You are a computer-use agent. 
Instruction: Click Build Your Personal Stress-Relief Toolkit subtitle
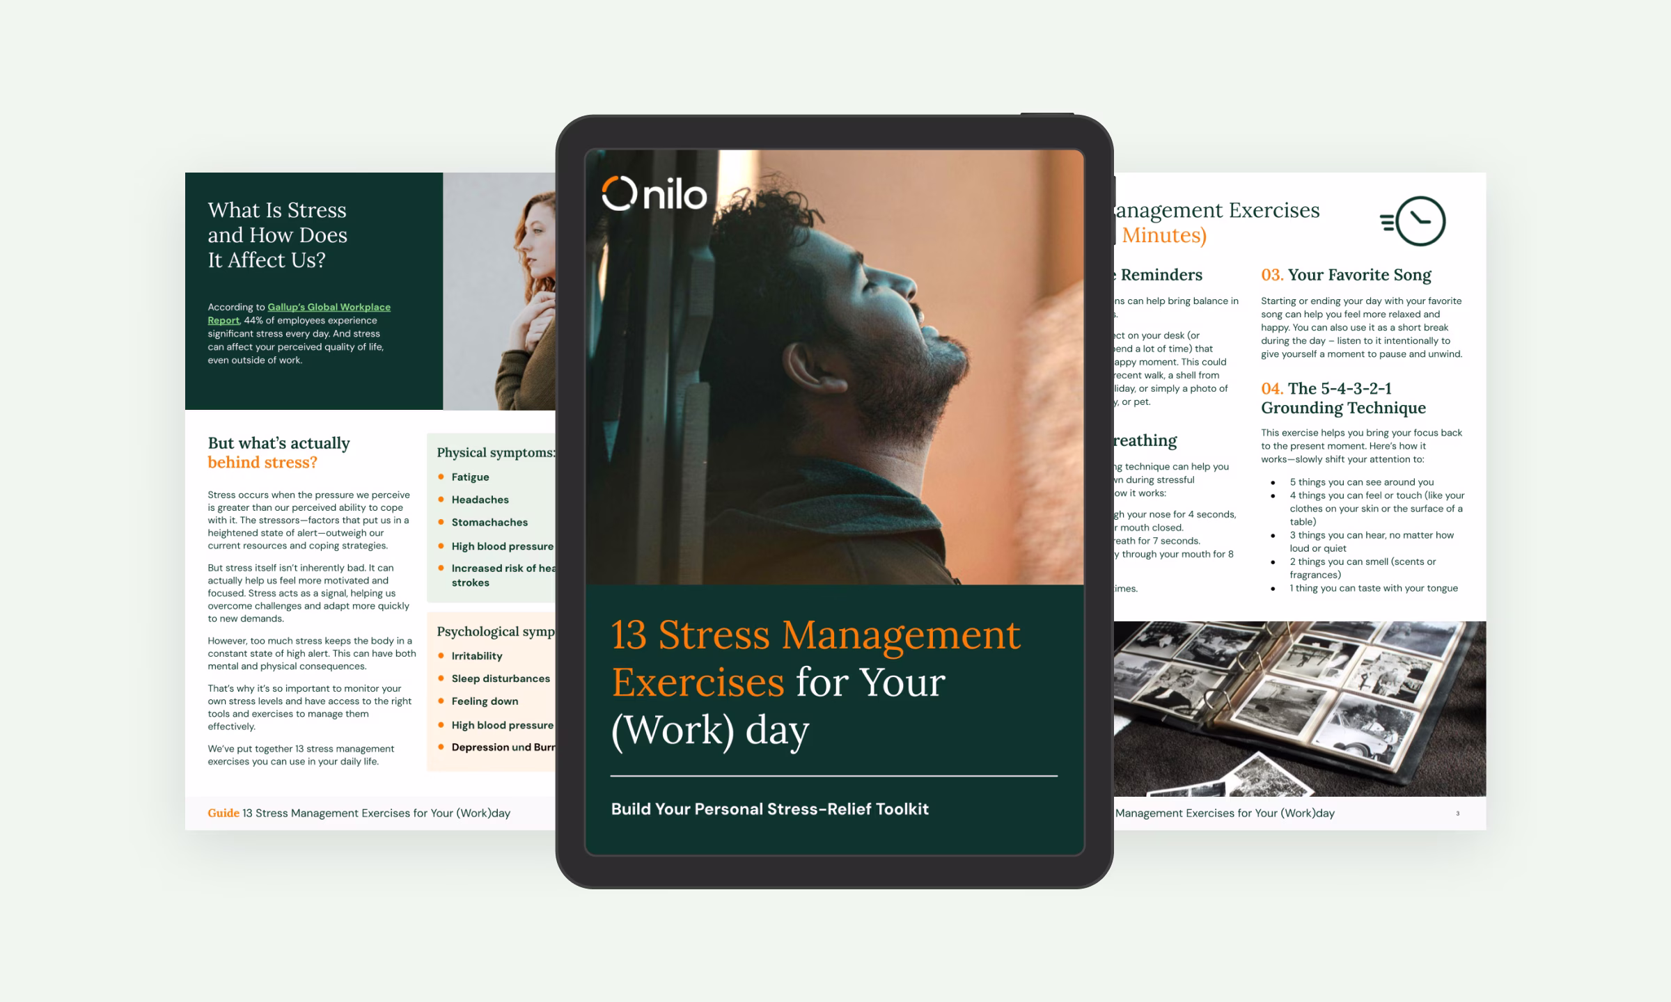(769, 809)
